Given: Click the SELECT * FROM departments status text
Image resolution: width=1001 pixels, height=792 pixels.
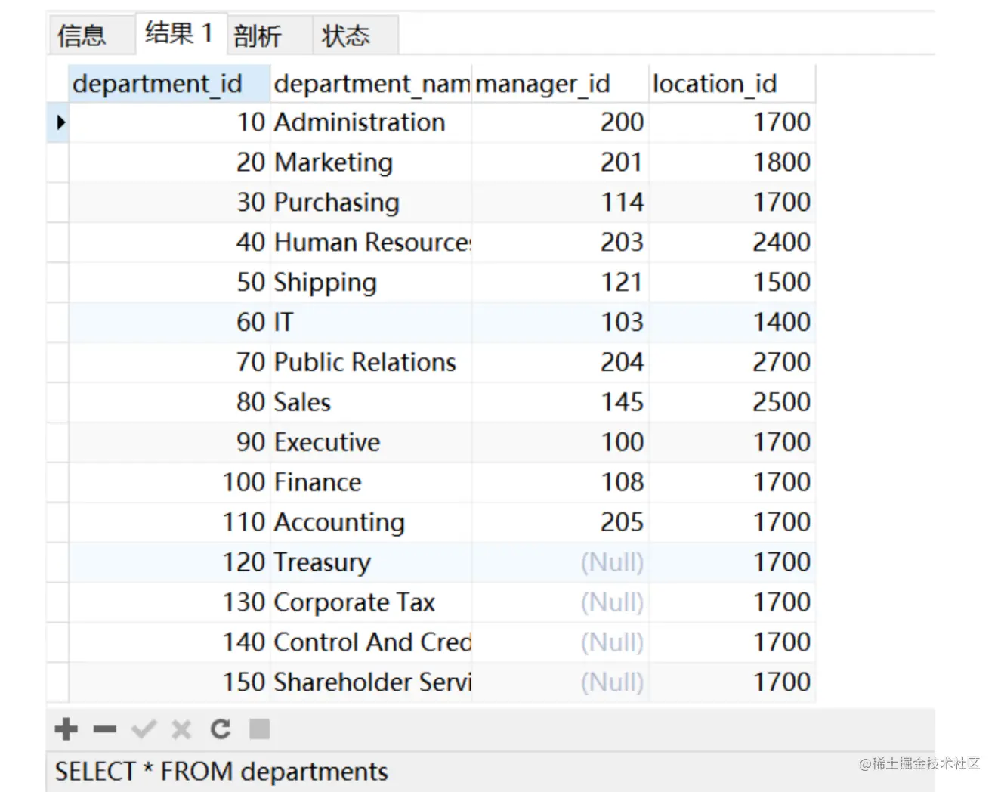Looking at the screenshot, I should tap(221, 772).
